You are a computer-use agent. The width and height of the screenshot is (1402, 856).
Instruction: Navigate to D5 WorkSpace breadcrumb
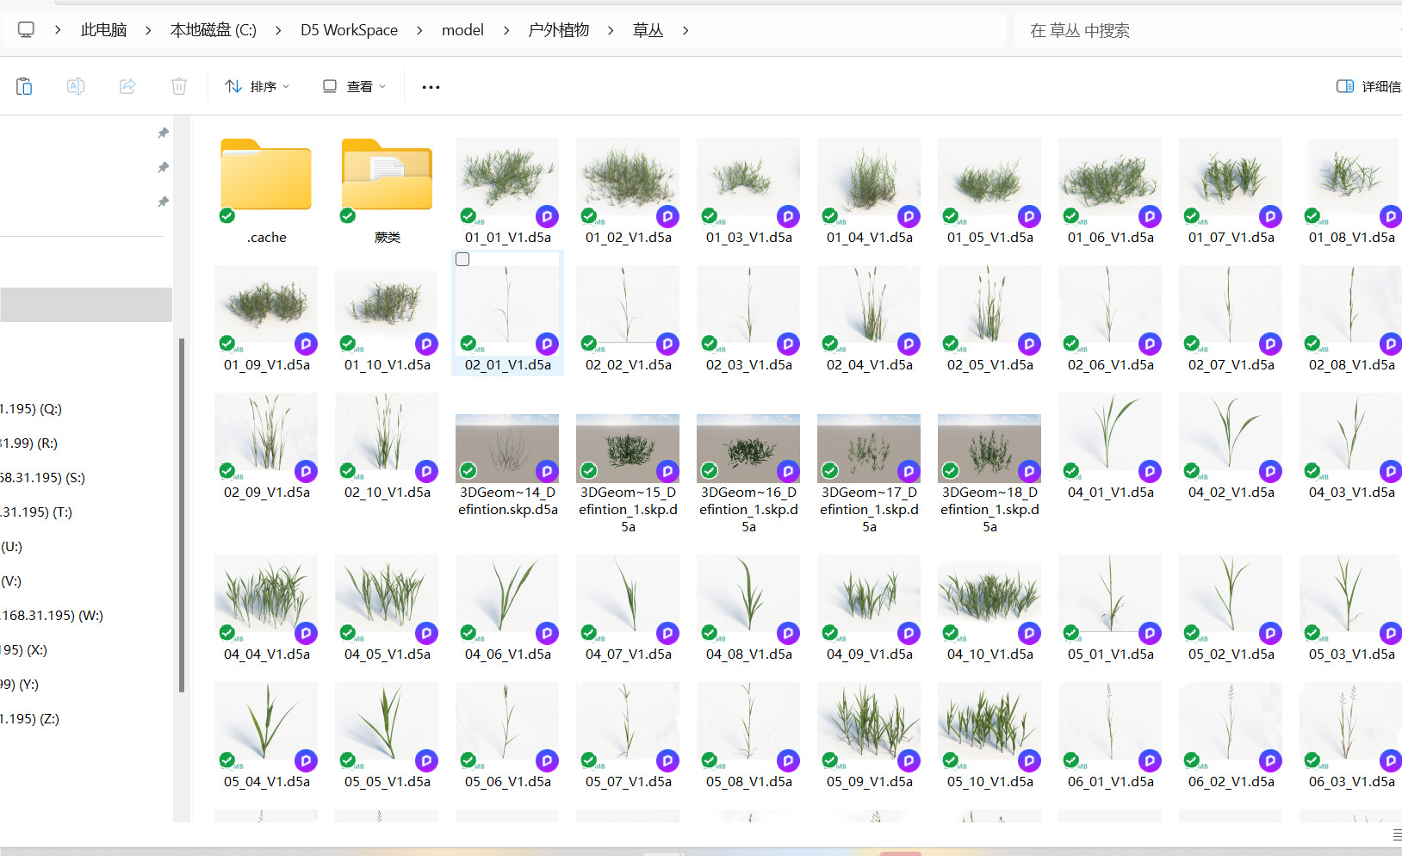[349, 30]
